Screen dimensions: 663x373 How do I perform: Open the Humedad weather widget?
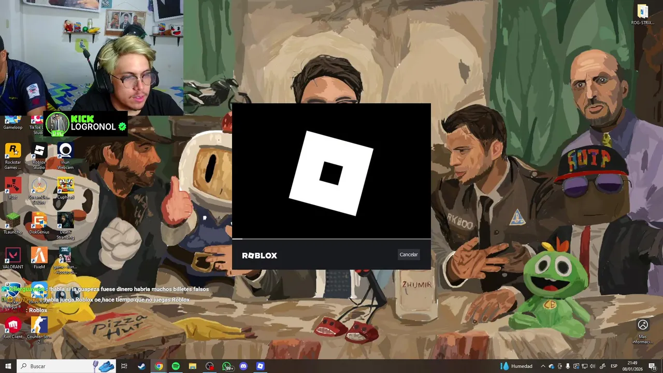coord(516,366)
